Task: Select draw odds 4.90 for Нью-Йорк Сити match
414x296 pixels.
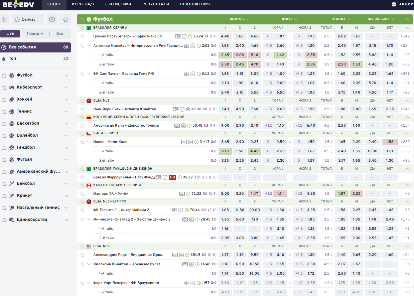Action: tap(240, 109)
